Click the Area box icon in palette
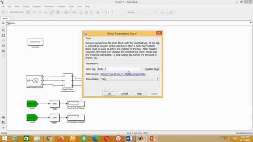The width and height of the screenshot is (253, 142). (3, 56)
